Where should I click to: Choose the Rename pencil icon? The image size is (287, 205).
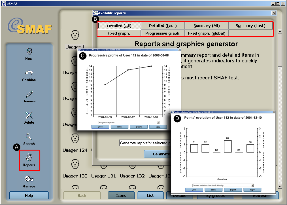[29, 94]
